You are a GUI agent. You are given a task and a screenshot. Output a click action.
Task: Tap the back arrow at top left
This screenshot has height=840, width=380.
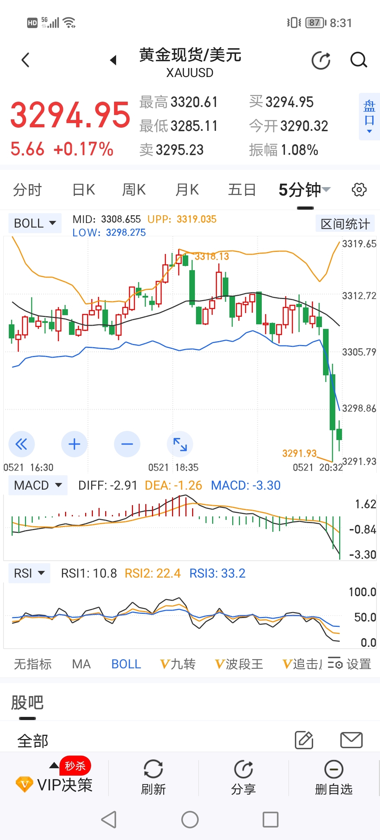coord(25,60)
